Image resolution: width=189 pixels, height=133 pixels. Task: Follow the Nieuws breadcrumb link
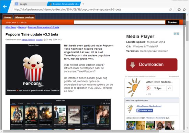tap(22, 27)
